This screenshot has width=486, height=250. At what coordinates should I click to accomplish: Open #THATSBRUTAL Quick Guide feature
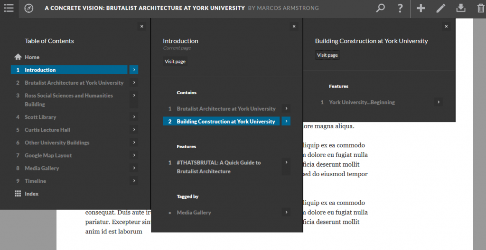click(219, 167)
